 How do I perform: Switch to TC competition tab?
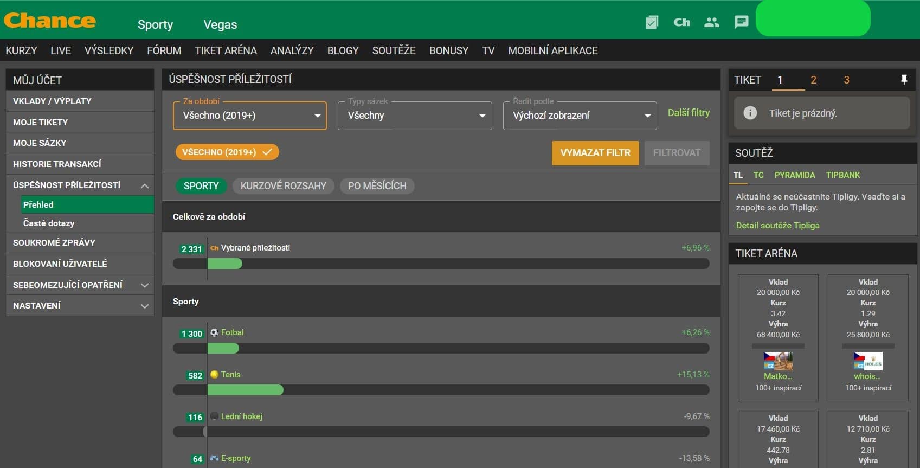tap(758, 175)
